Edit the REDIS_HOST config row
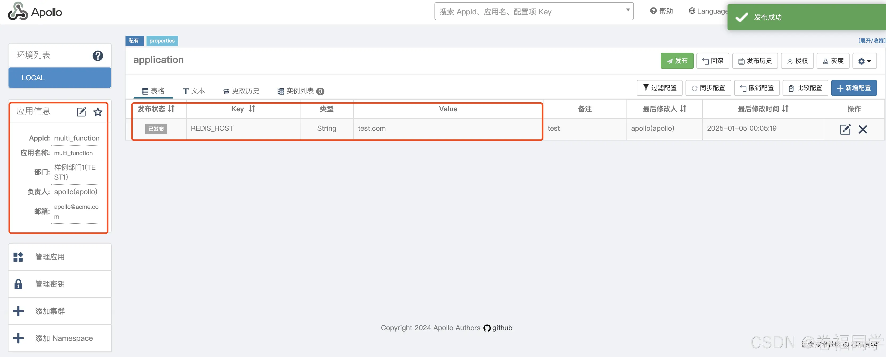This screenshot has height=357, width=886. (x=845, y=129)
